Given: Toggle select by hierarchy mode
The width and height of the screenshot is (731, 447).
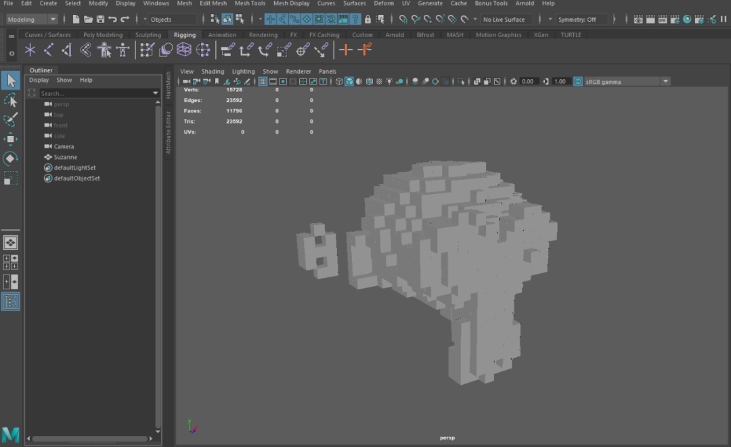Looking at the screenshot, I should click(x=215, y=19).
